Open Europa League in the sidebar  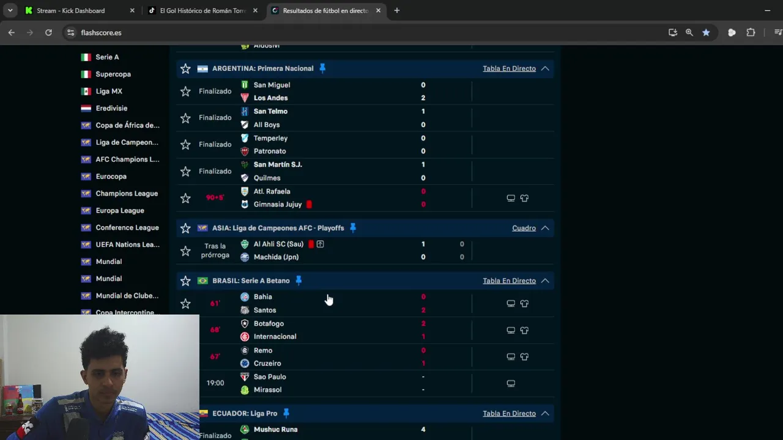pyautogui.click(x=120, y=210)
